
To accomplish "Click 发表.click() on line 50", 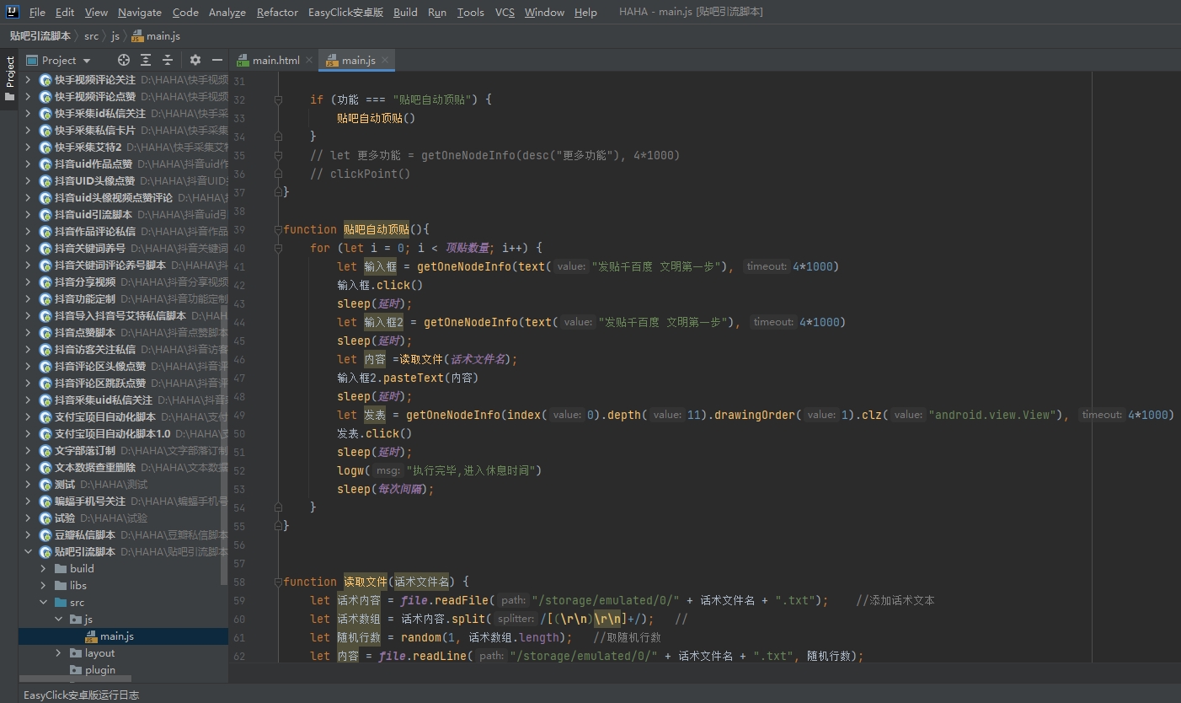I will [375, 433].
